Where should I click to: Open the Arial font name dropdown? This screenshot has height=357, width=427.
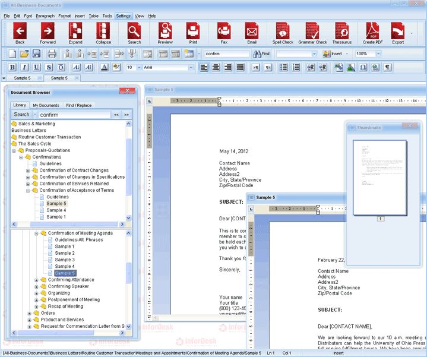click(x=191, y=67)
